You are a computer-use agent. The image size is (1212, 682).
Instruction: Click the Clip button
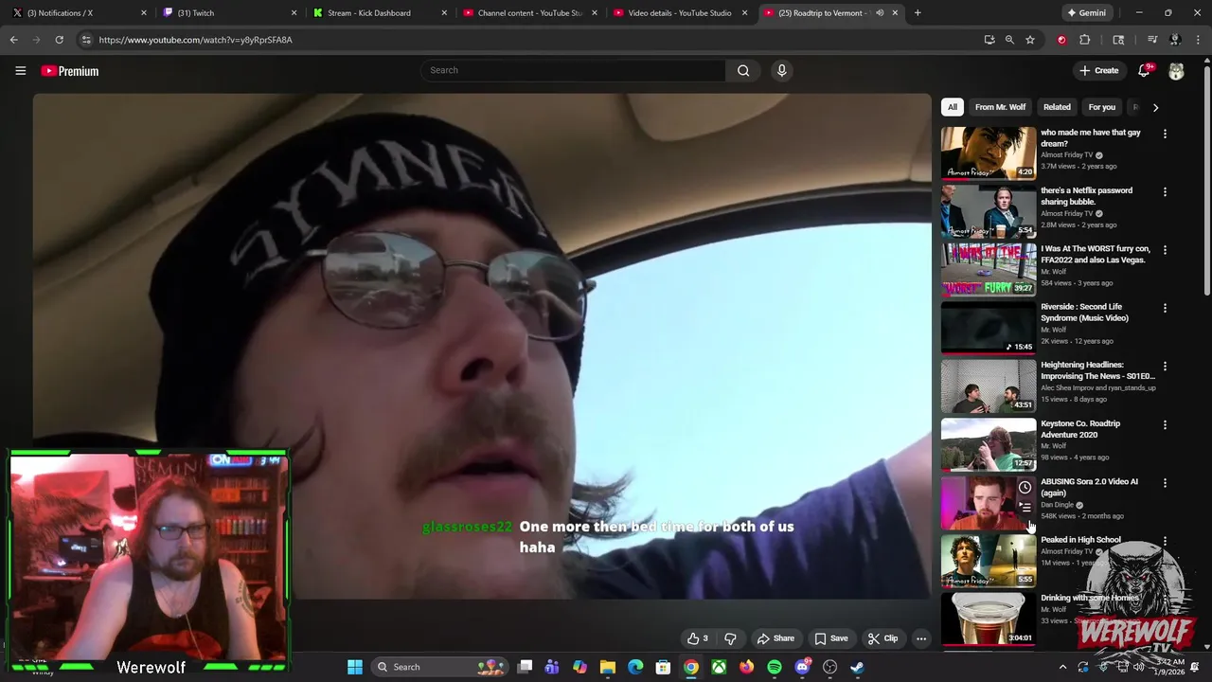tap(882, 638)
